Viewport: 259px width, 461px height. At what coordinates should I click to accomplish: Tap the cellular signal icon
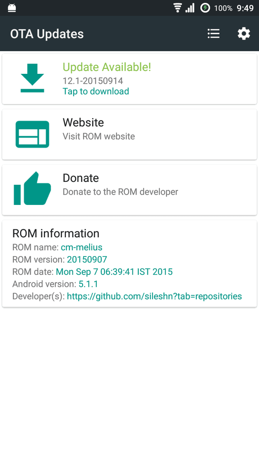pos(190,8)
